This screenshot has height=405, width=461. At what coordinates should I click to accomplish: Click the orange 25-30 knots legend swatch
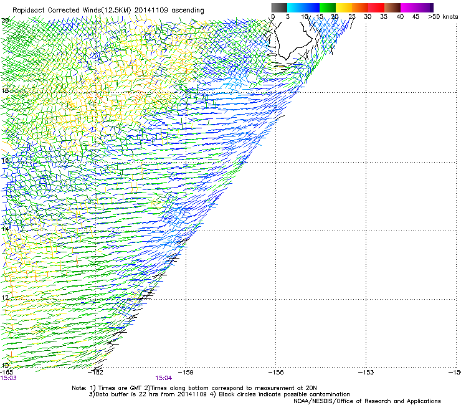click(360, 7)
